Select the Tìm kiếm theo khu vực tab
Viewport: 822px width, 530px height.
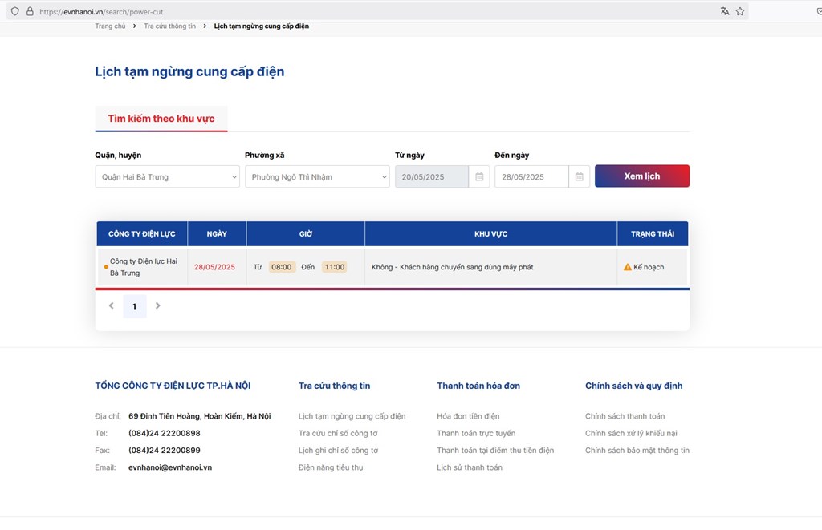161,119
